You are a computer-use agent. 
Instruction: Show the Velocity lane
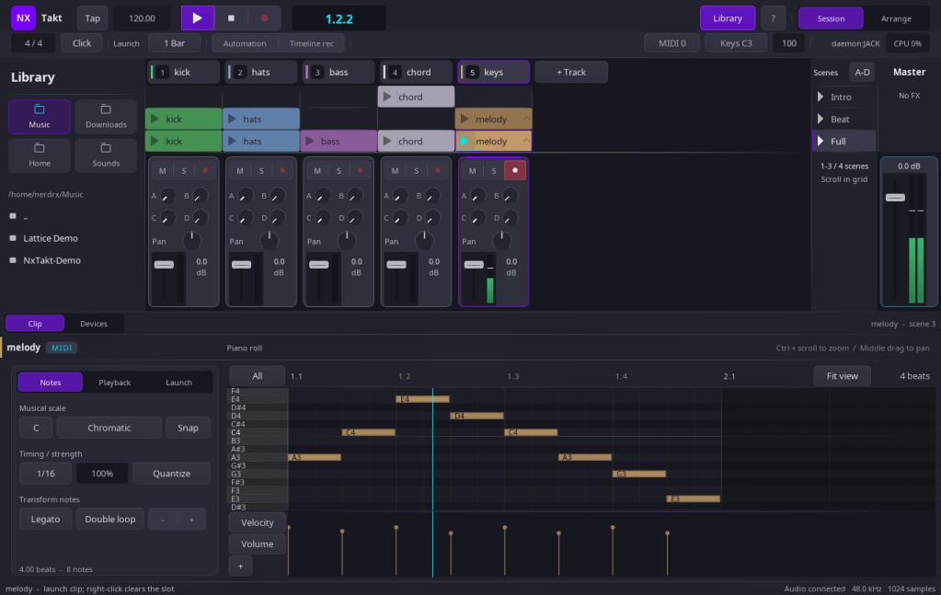[258, 522]
